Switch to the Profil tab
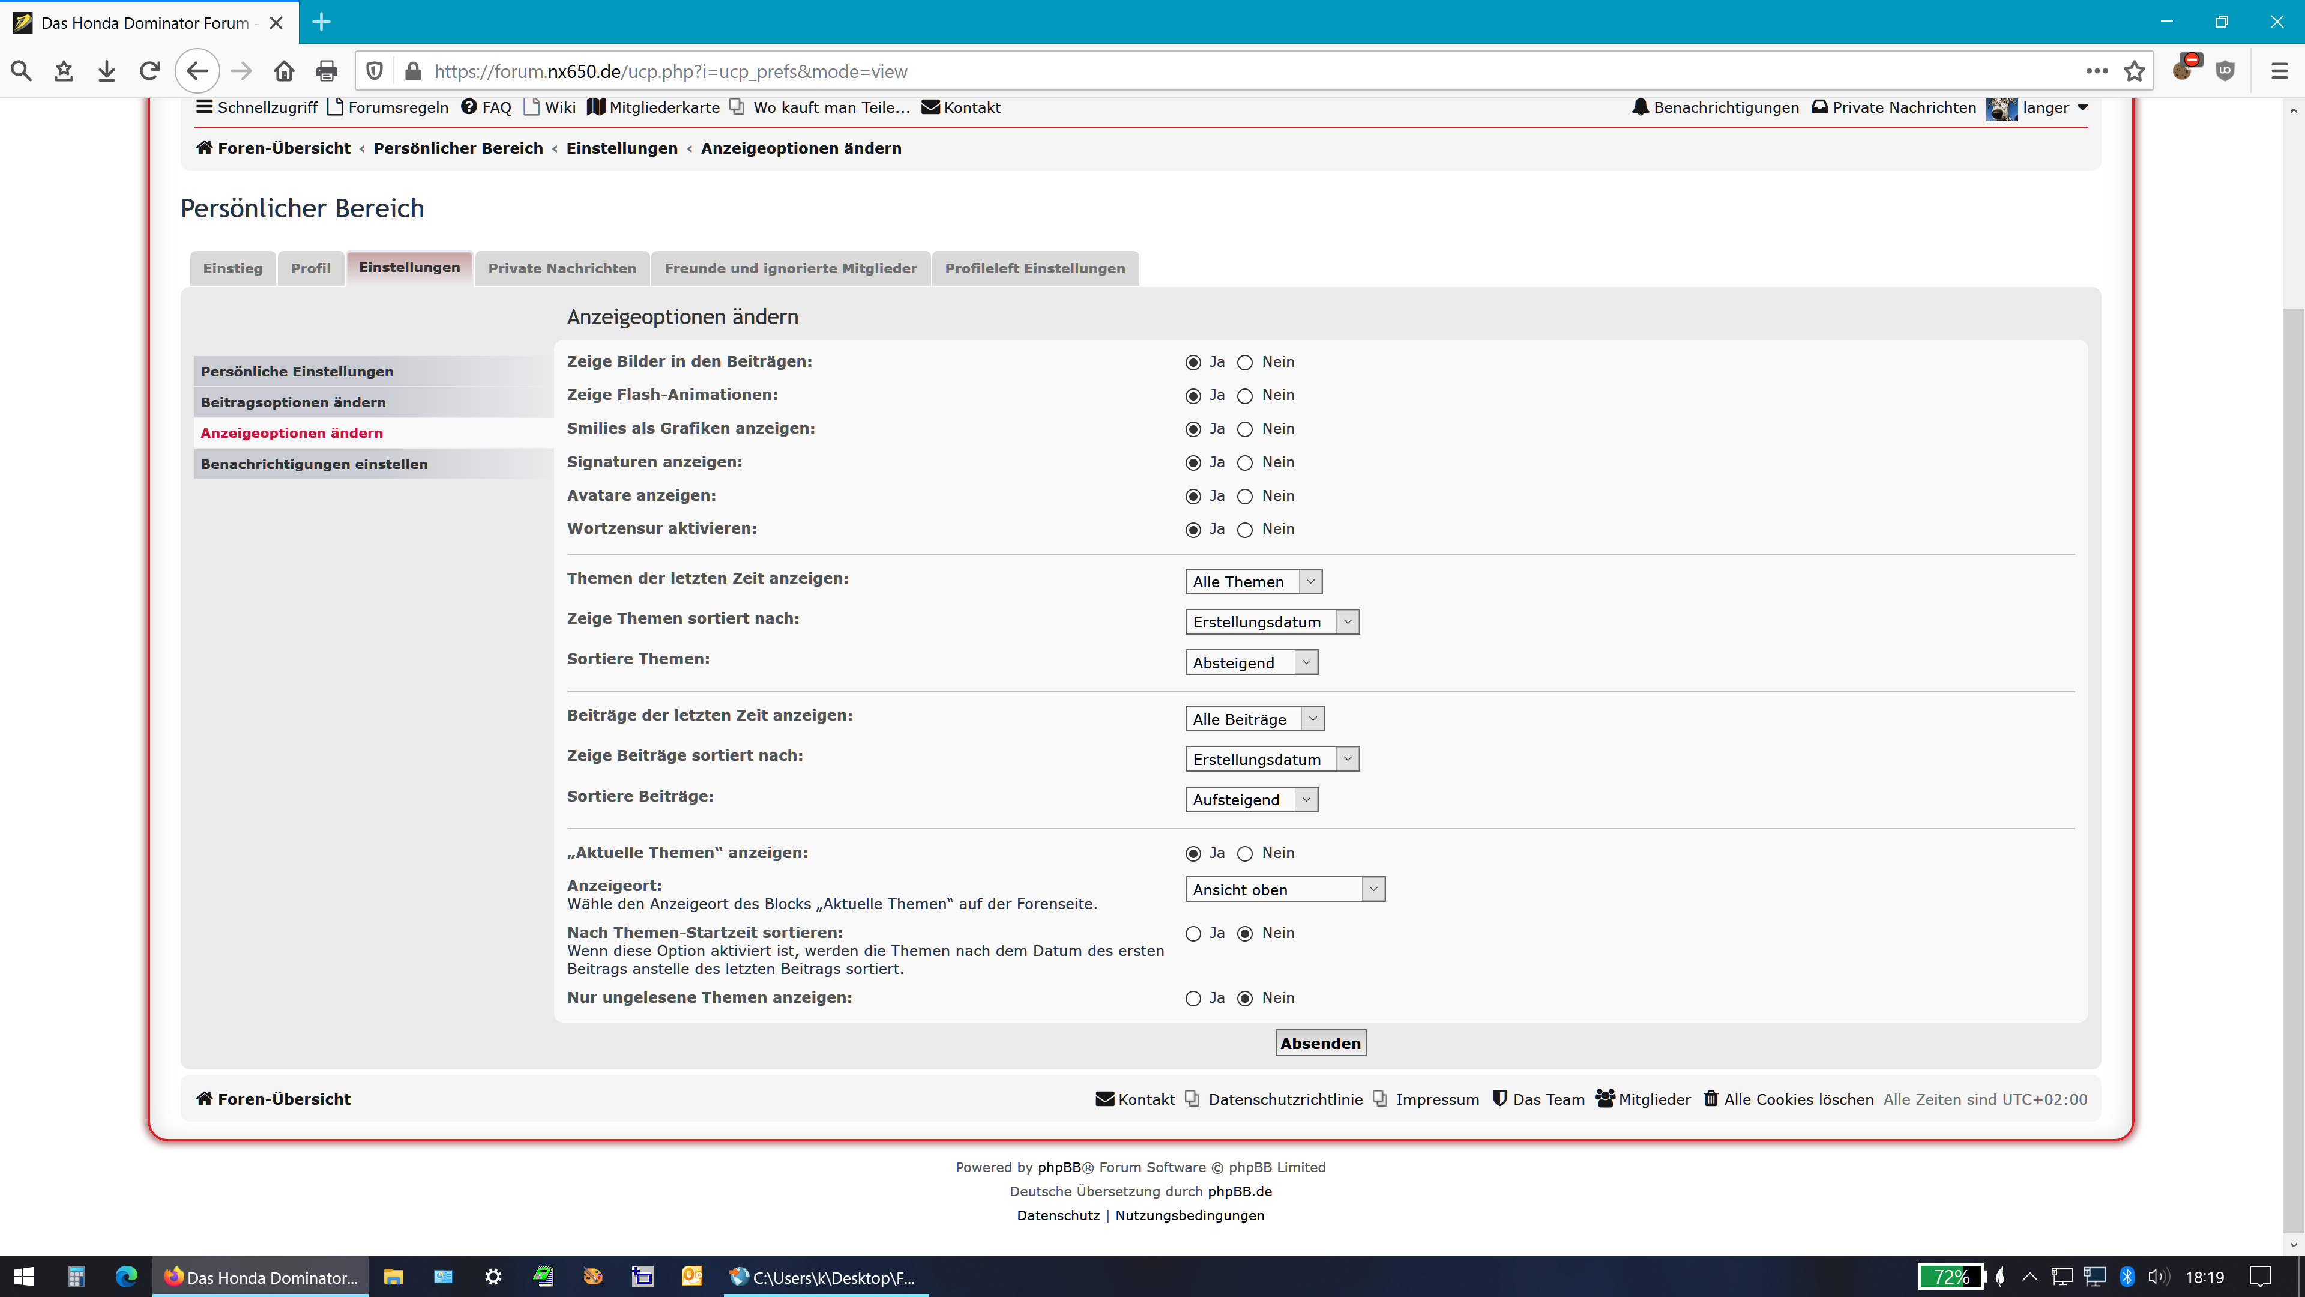2305x1297 pixels. click(x=310, y=268)
